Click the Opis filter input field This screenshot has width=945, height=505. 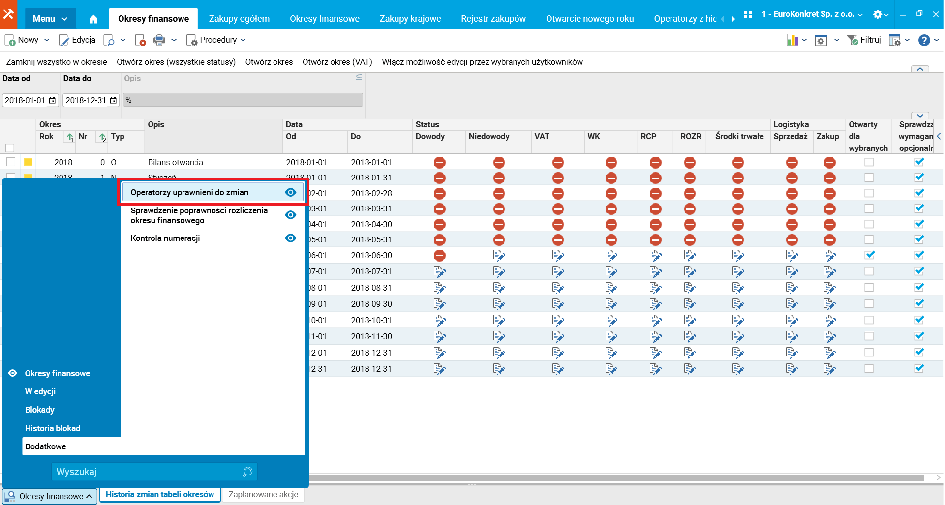(x=243, y=100)
